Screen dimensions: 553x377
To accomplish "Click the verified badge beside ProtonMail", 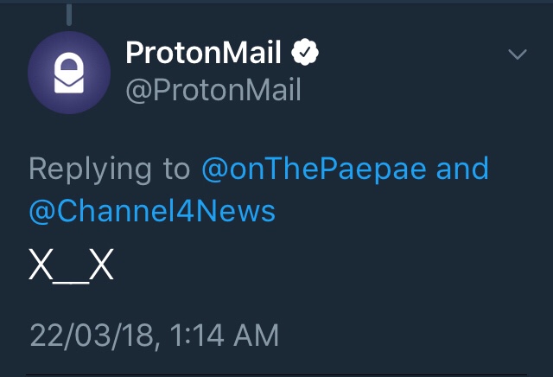I will 305,52.
